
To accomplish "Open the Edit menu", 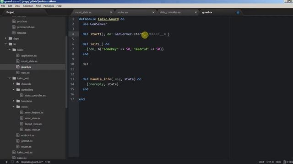I will (x=10, y=6).
